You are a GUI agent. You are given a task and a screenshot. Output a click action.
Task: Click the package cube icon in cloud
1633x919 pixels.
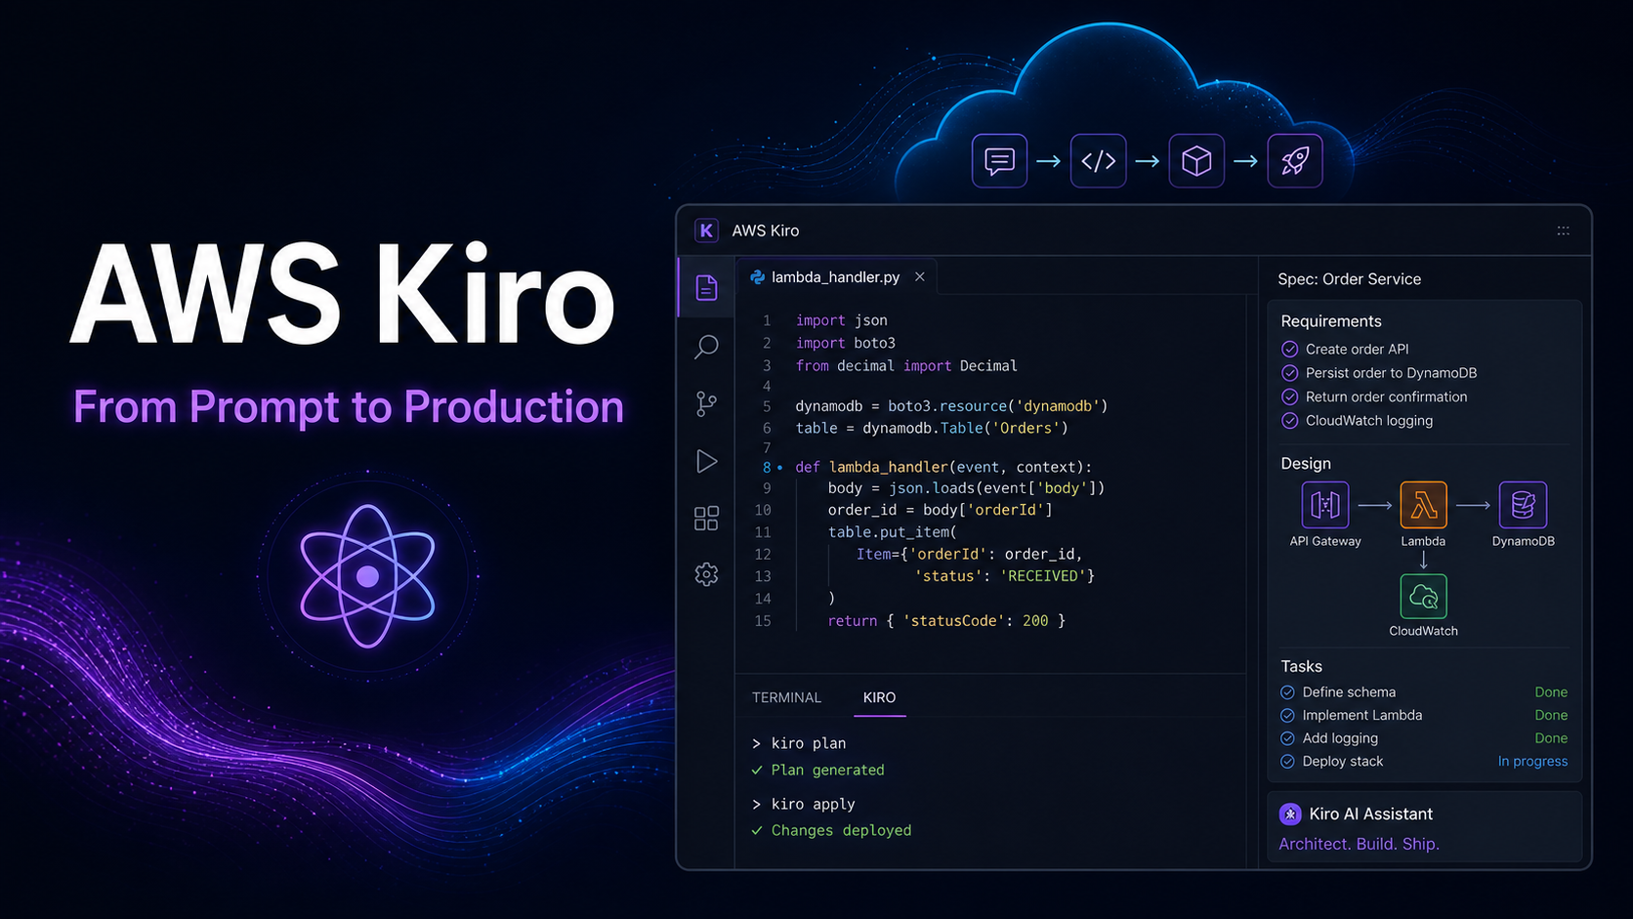tap(1196, 161)
